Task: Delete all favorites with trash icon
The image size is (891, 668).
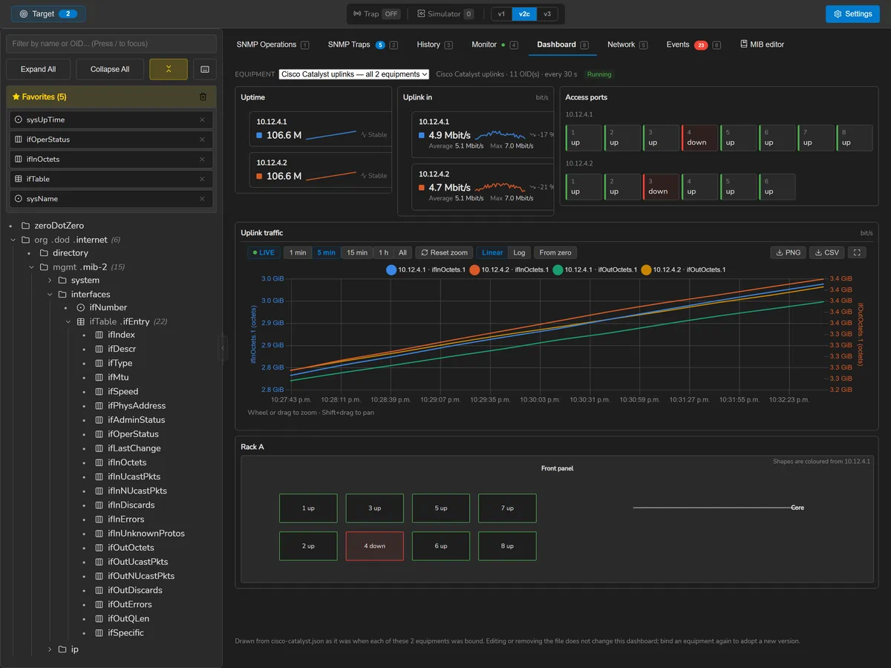Action: [203, 96]
